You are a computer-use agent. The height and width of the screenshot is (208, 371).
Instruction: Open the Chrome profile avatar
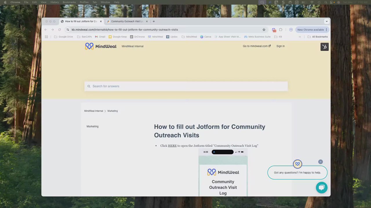(x=291, y=29)
